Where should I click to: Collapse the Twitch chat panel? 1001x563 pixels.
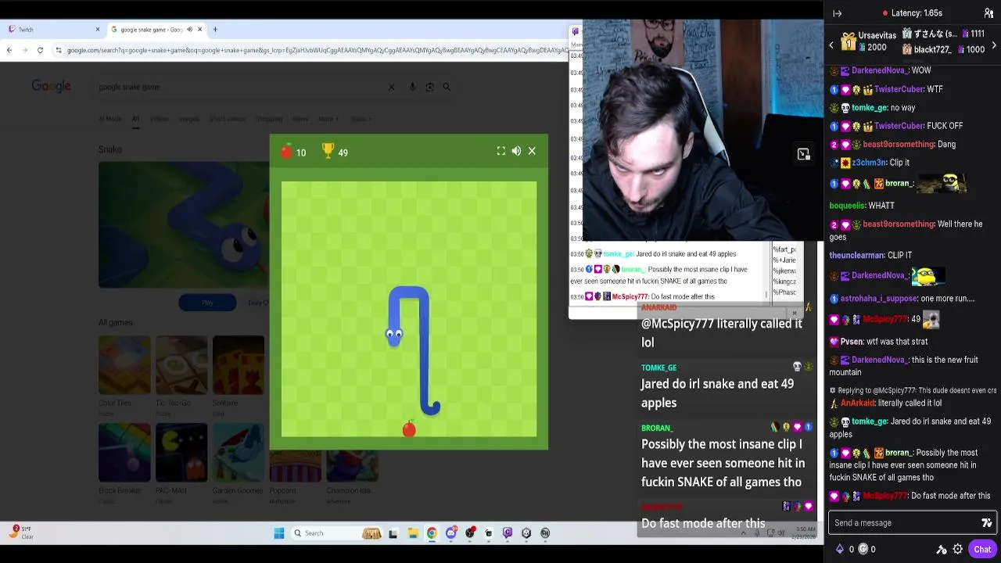coord(838,13)
